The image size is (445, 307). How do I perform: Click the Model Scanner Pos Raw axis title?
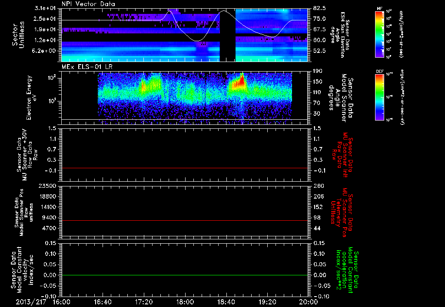(24, 212)
